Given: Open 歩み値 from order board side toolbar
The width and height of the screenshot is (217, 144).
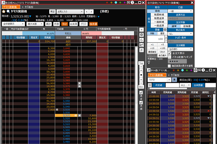Looking at the screenshot, I should point(141,50).
